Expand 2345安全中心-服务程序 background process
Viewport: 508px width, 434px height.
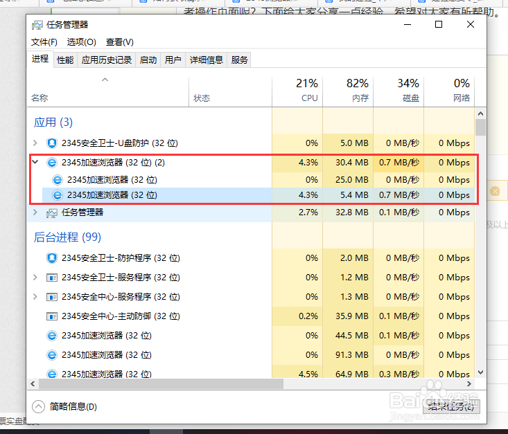pos(35,297)
